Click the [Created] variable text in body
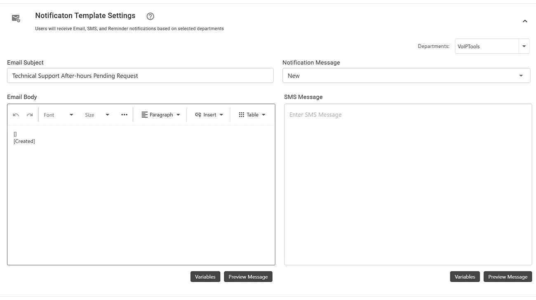This screenshot has height=300, width=536. [24, 141]
